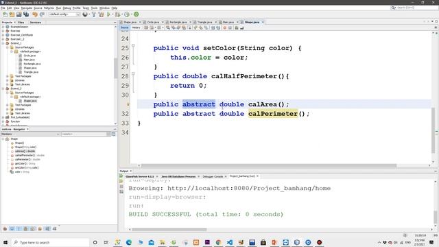Click the Comment editor toolbar icon
The image size is (439, 247).
237,27
